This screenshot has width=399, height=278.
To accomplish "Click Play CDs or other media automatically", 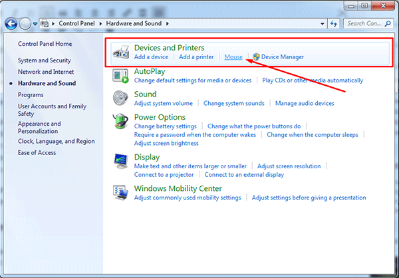I will tap(313, 80).
